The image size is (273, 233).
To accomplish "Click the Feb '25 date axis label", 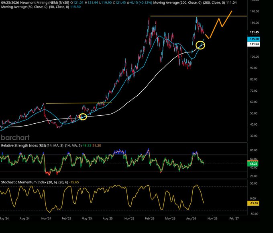I will click(67, 219).
